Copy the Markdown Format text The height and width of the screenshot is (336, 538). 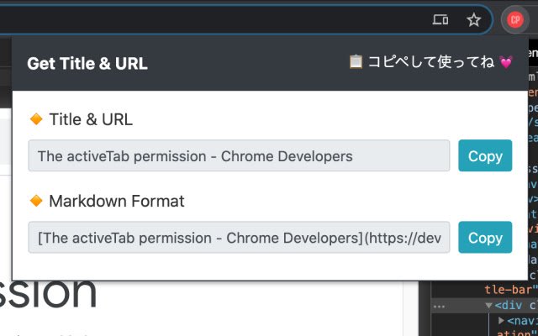(485, 237)
